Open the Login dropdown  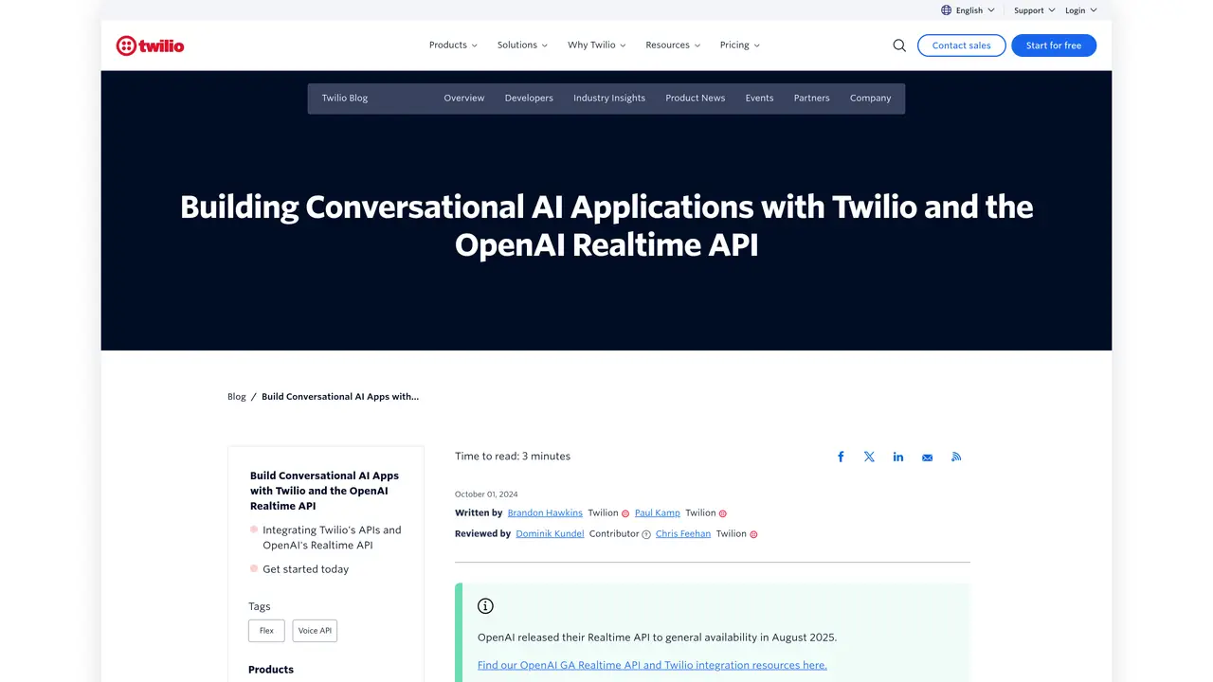[1081, 10]
